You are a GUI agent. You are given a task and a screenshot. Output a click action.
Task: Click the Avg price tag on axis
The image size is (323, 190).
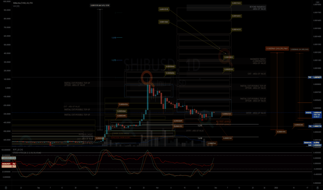point(315,126)
